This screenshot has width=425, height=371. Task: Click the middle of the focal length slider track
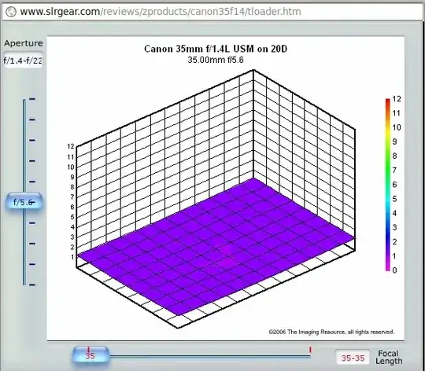click(210, 357)
